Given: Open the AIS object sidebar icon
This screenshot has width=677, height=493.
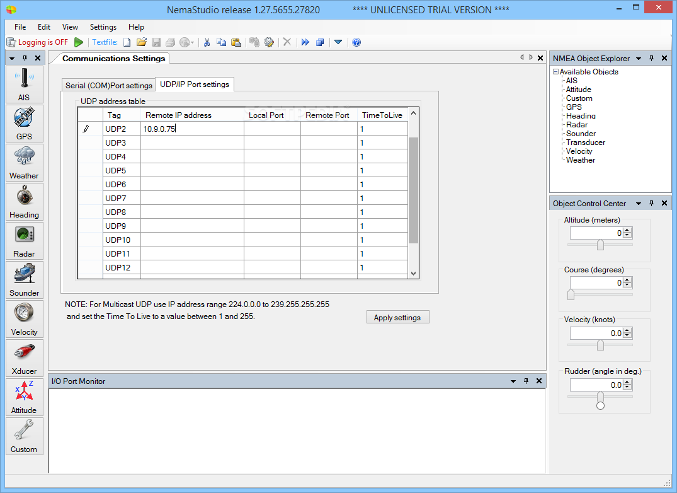Looking at the screenshot, I should [x=24, y=84].
